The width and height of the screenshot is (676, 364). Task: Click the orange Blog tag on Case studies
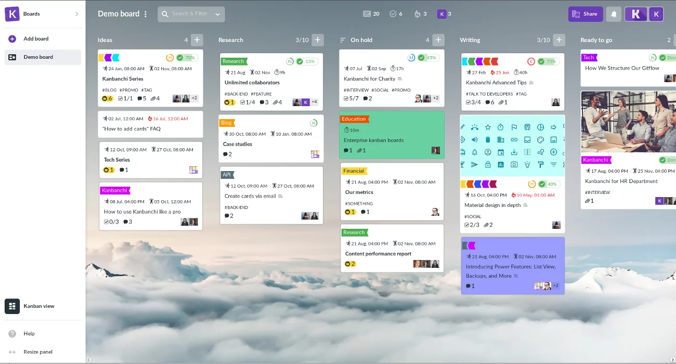[227, 123]
